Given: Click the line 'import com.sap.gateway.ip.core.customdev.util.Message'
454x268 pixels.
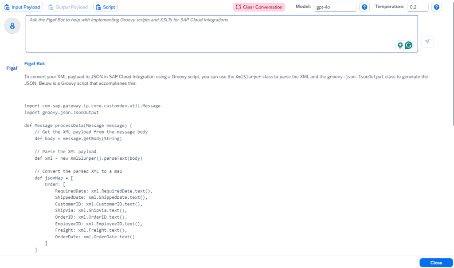Looking at the screenshot, I should pyautogui.click(x=92, y=106).
